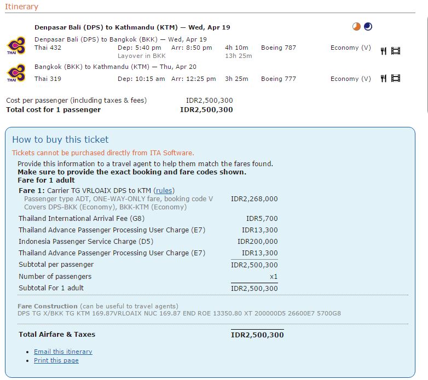428x380 pixels.
Task: Open the fare rules link
Action: (x=164, y=190)
